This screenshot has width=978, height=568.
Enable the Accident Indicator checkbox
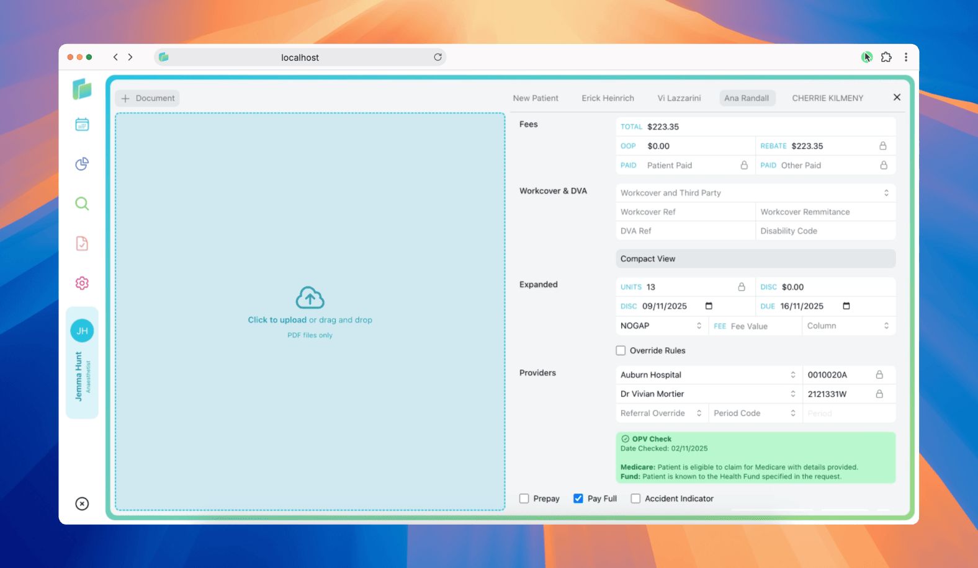635,499
